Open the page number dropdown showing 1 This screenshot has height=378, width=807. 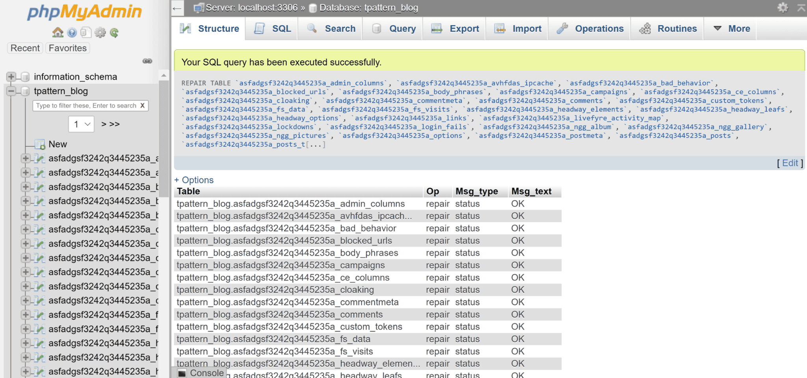(81, 124)
